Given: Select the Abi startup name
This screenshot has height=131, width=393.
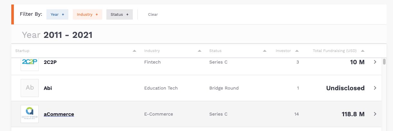Looking at the screenshot, I should click(48, 88).
